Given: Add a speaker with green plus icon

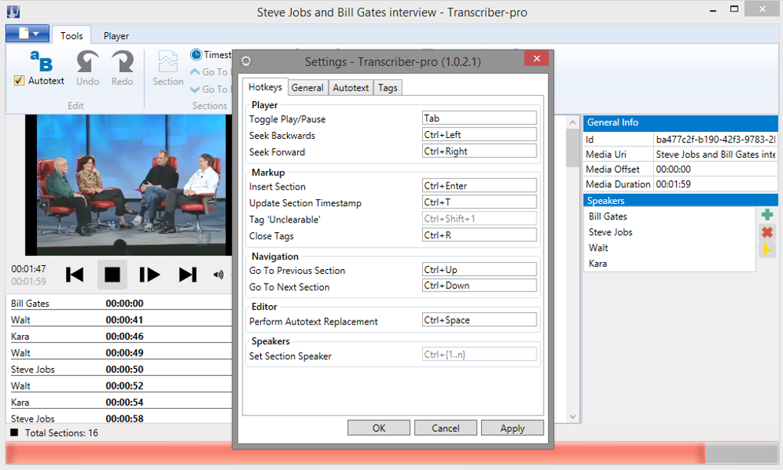Looking at the screenshot, I should click(x=767, y=215).
